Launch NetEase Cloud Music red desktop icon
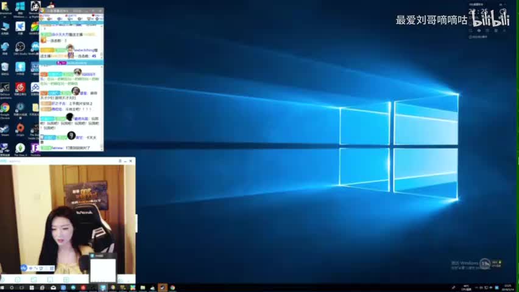The width and height of the screenshot is (519, 292). [20, 89]
